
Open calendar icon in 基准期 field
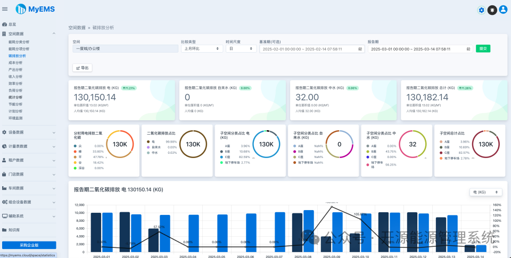(x=360, y=49)
